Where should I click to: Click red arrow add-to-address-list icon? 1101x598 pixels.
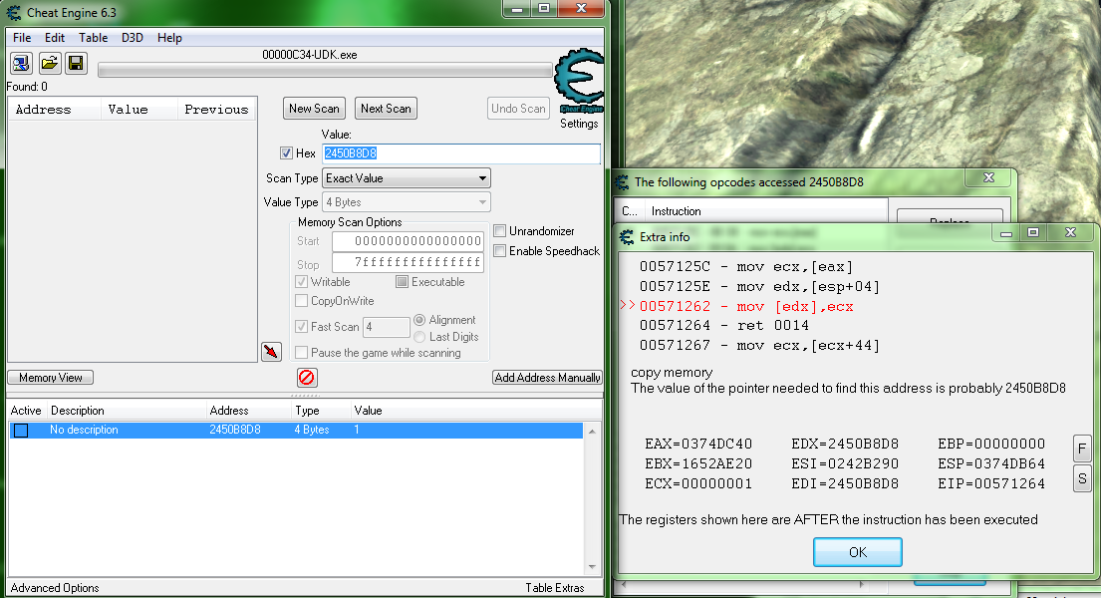(x=271, y=351)
